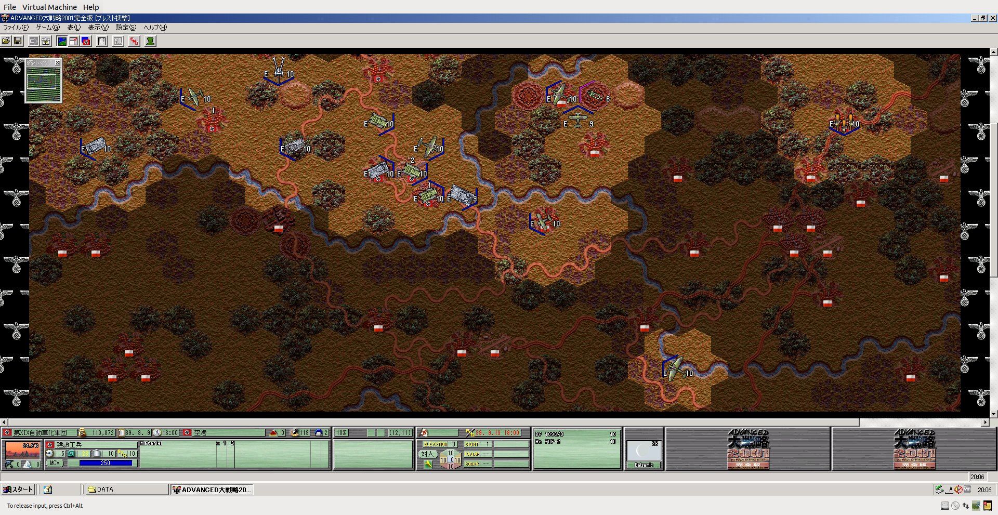Click the system tray clock showing 20:06

(x=984, y=489)
